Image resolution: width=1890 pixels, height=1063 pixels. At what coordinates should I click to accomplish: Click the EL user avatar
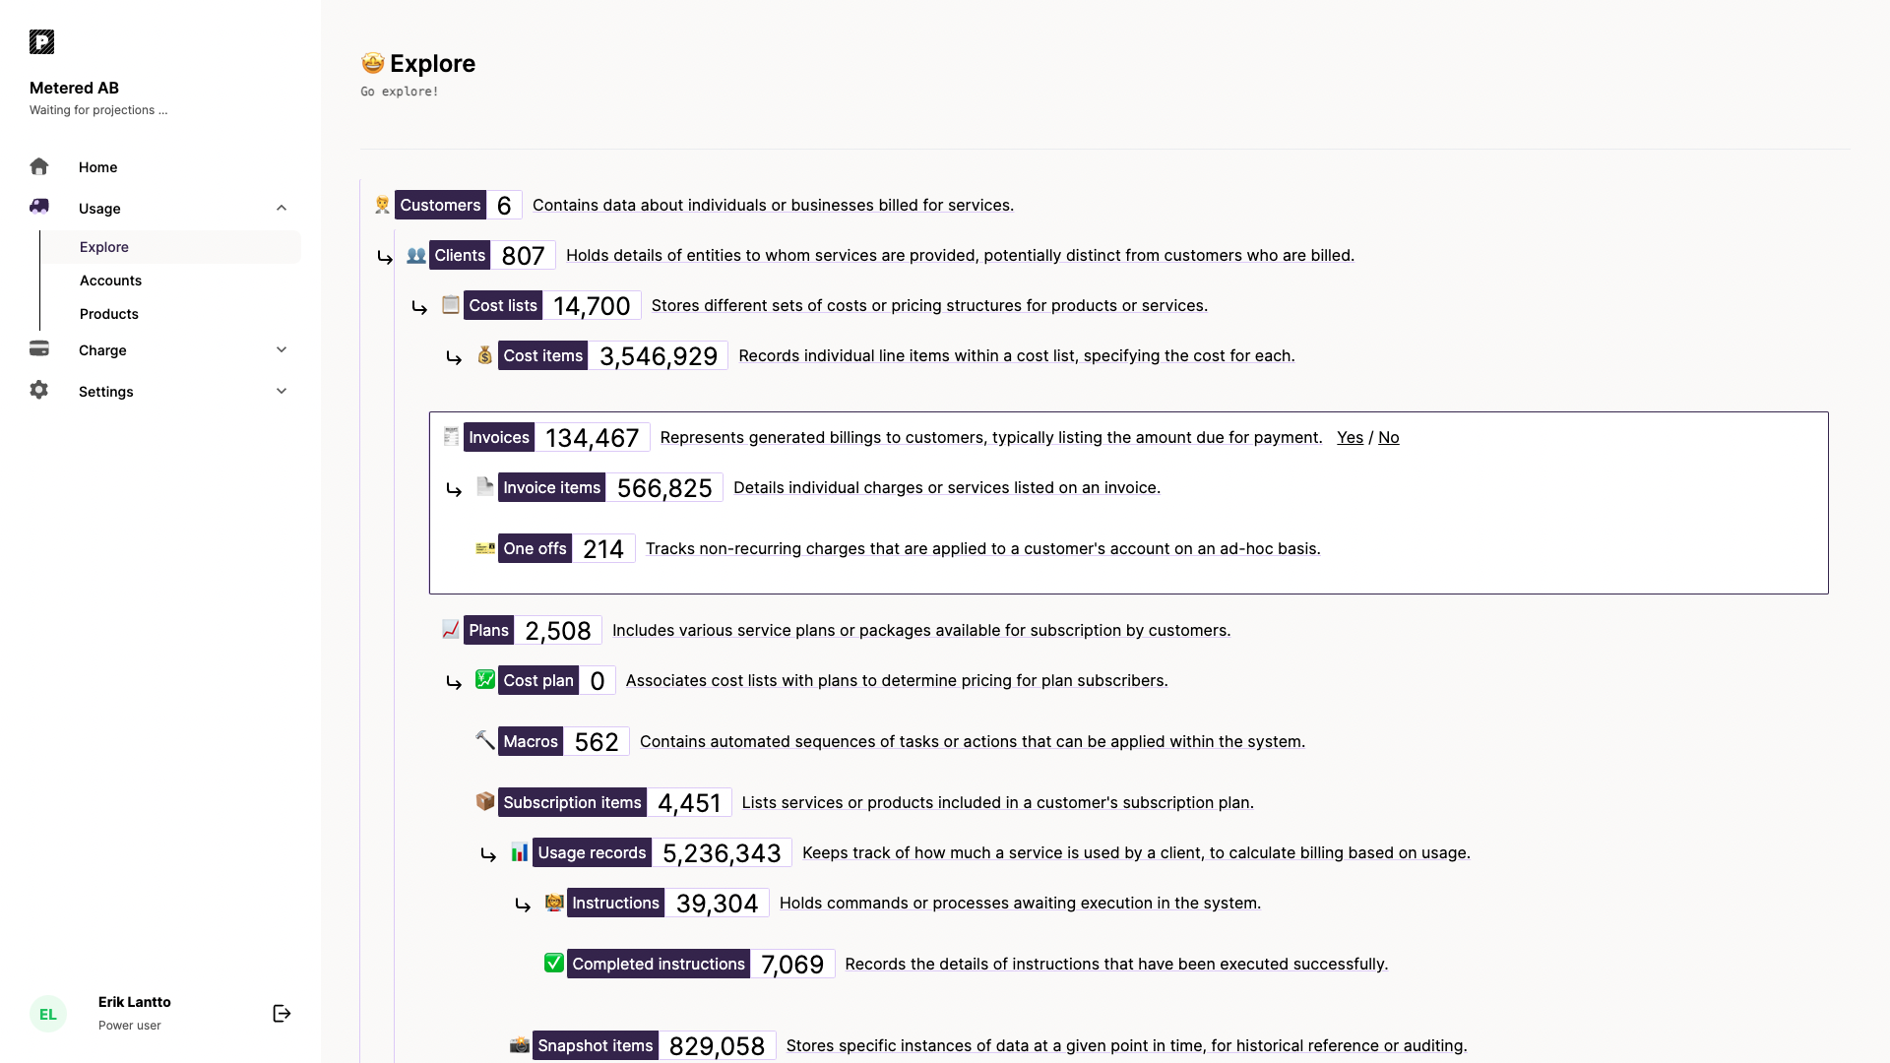tap(48, 1014)
